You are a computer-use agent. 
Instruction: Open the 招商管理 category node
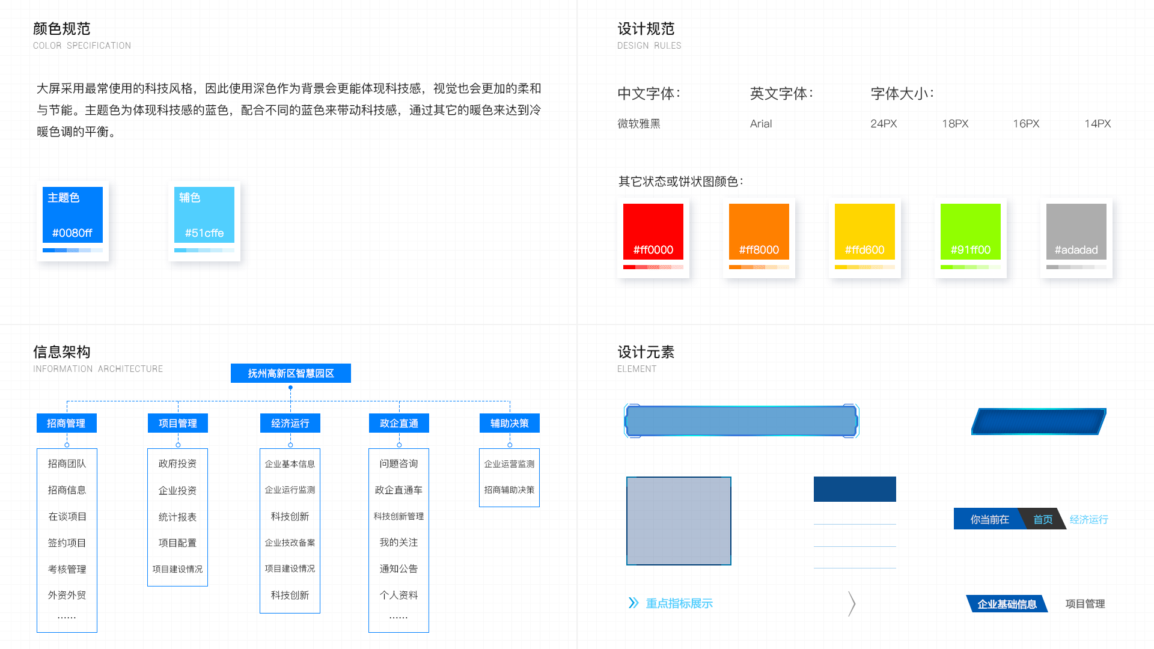[x=67, y=423]
